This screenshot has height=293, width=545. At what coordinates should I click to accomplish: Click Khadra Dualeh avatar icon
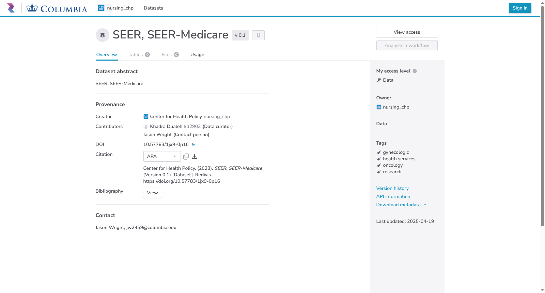146,127
